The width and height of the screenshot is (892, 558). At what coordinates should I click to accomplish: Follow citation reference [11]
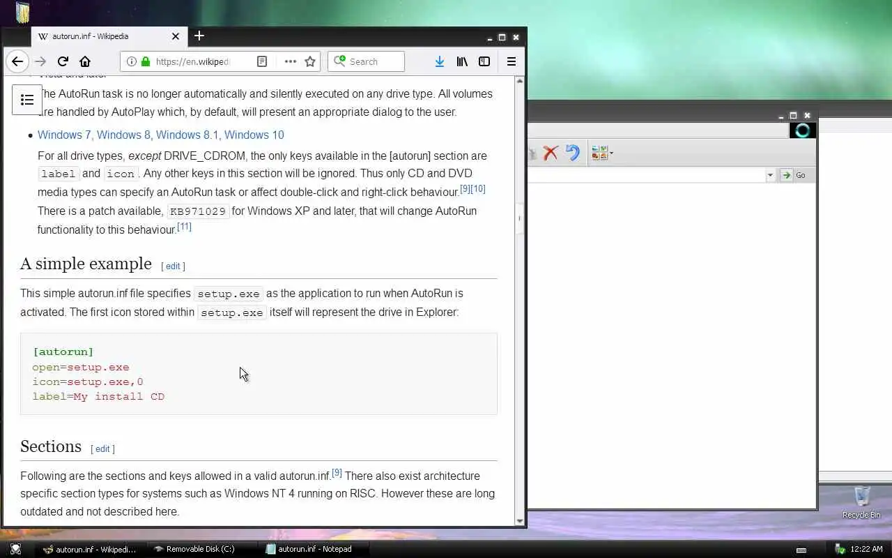[x=184, y=227]
